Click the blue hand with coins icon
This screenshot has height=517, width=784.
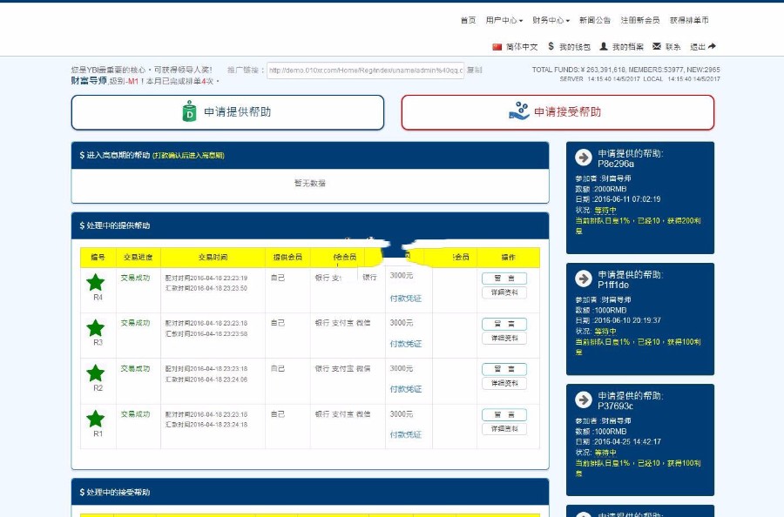[519, 111]
